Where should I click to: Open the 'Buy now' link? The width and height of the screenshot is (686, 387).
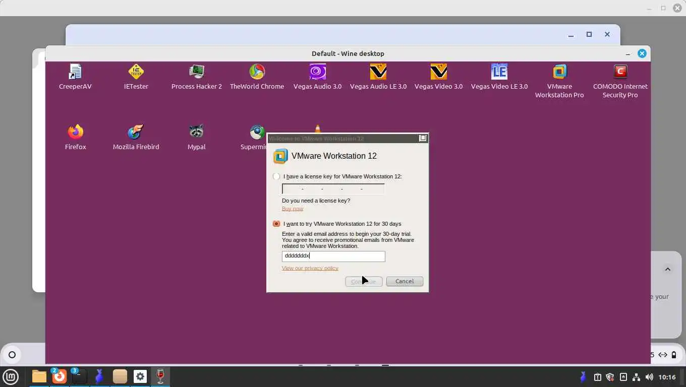pos(293,209)
